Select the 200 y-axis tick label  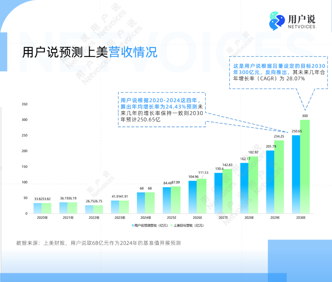pos(25,151)
